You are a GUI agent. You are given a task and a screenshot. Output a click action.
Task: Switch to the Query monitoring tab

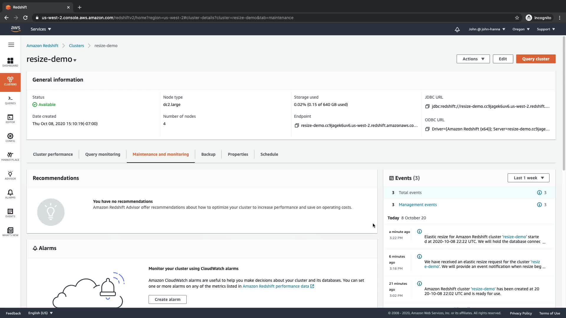pyautogui.click(x=103, y=154)
